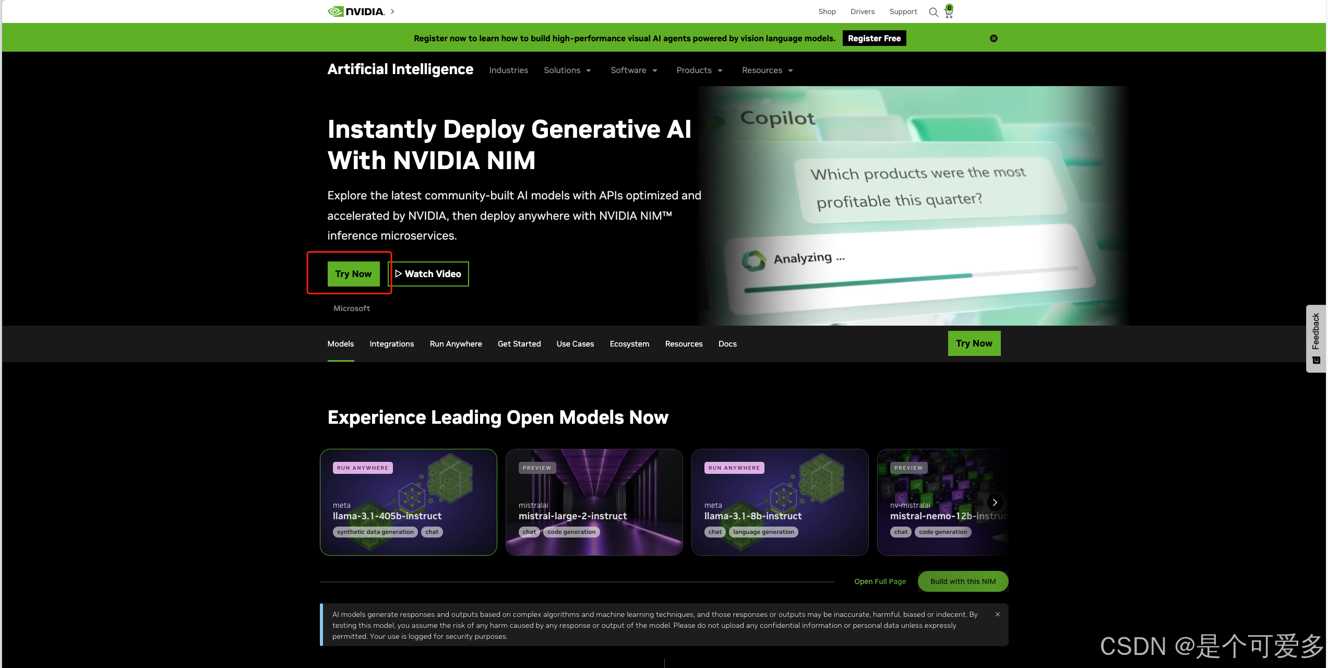Click the carousel next arrow

pyautogui.click(x=995, y=503)
